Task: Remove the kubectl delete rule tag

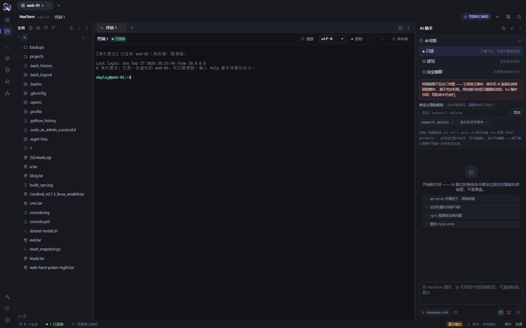Action: (x=452, y=122)
